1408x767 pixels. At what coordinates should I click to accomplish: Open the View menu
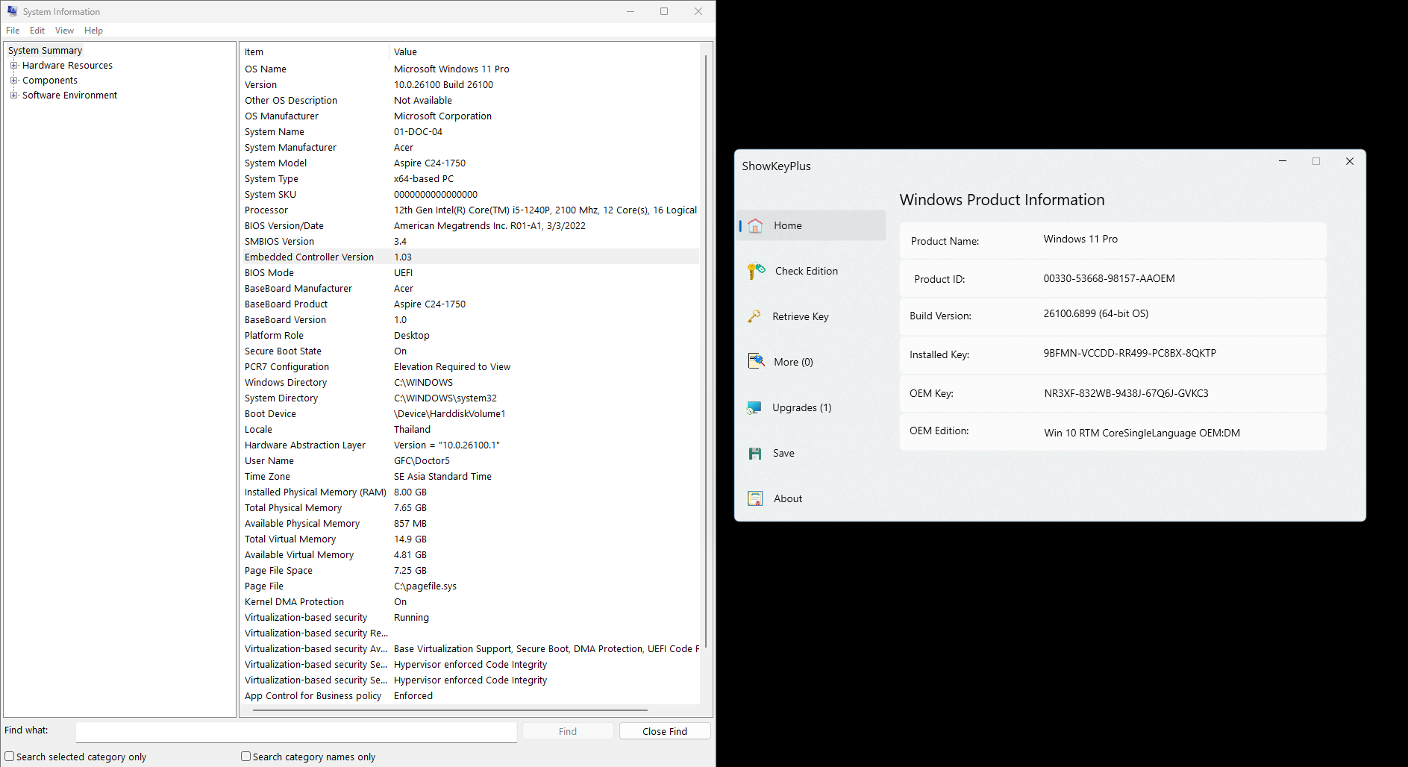(64, 31)
